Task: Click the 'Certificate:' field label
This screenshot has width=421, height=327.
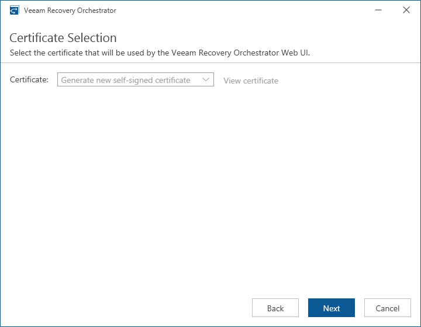Action: click(29, 80)
